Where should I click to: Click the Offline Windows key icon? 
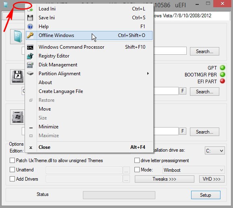point(30,35)
